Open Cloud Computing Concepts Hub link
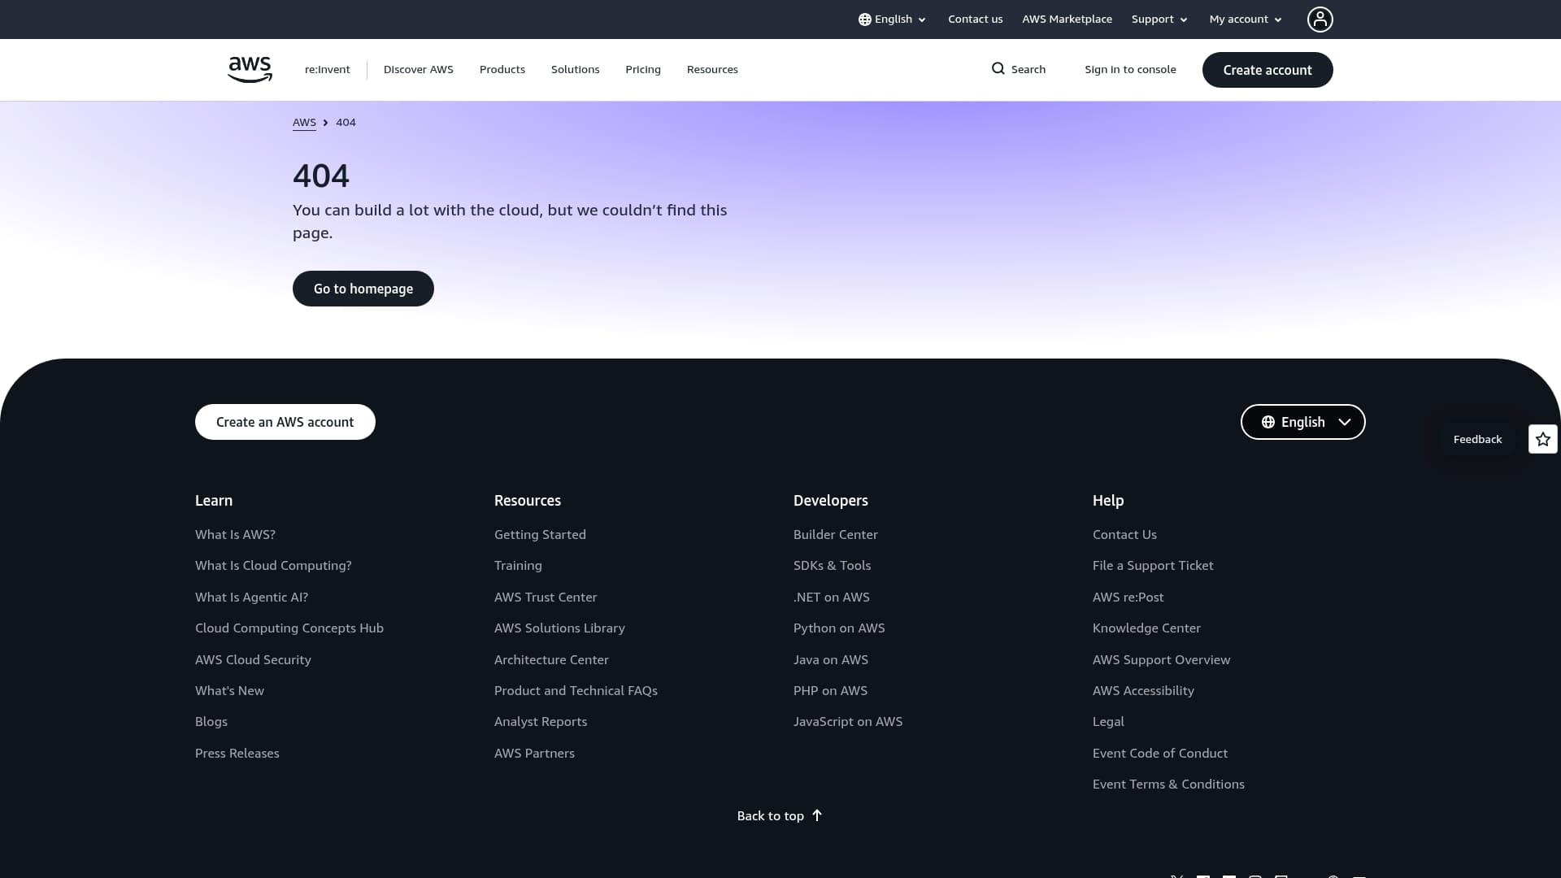The image size is (1561, 878). (x=289, y=628)
